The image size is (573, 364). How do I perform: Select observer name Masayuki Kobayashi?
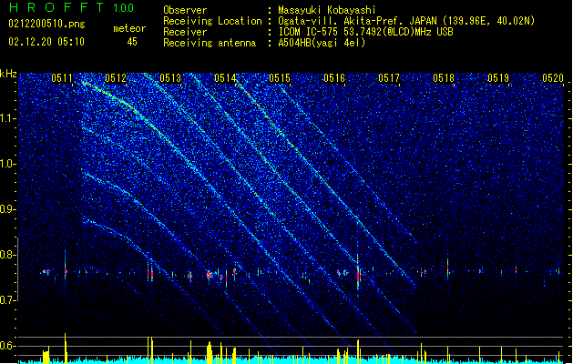327,10
